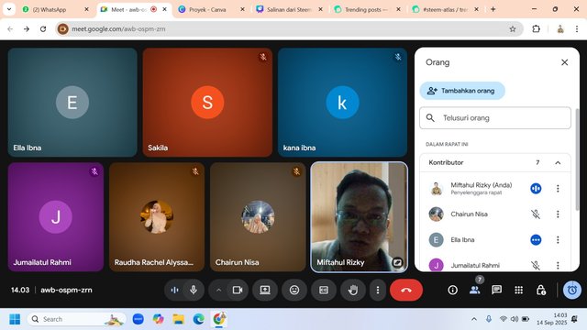The height and width of the screenshot is (330, 587).
Task: Show hidden system tray icons
Action: 474,319
